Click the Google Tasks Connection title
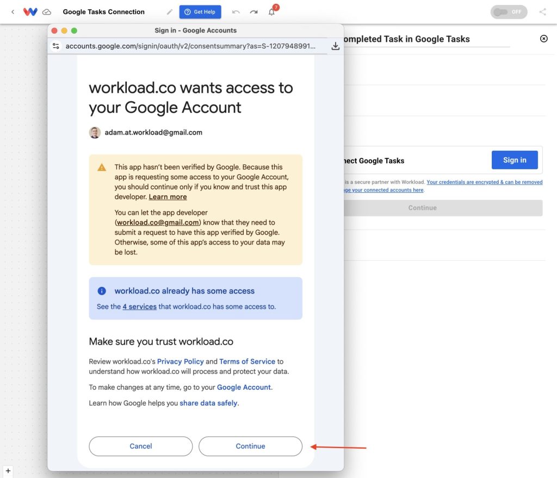Image resolution: width=557 pixels, height=478 pixels. coord(104,12)
